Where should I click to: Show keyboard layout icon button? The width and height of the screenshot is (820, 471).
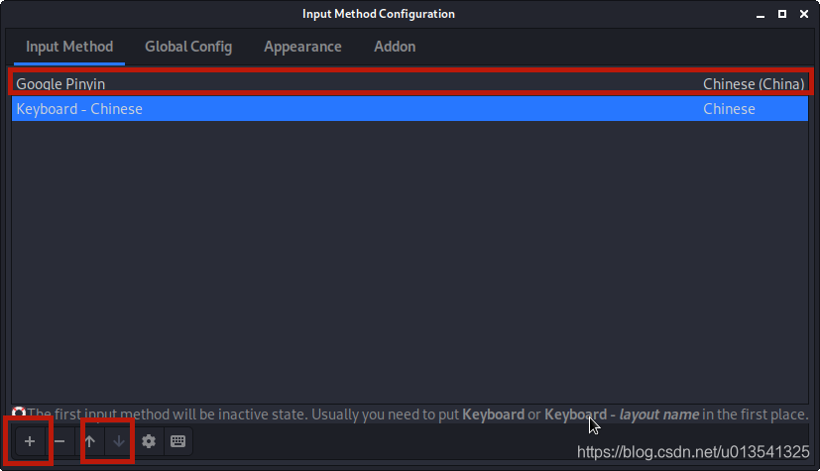pyautogui.click(x=177, y=441)
